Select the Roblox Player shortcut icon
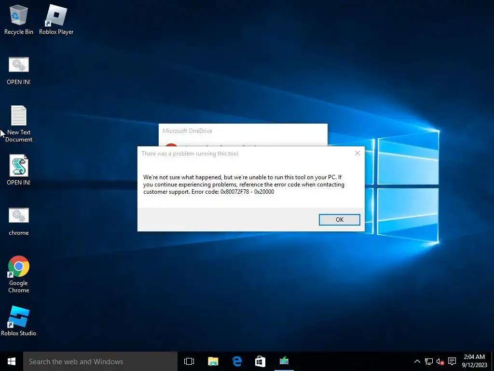Screen dimensions: 494x371 pos(56,19)
